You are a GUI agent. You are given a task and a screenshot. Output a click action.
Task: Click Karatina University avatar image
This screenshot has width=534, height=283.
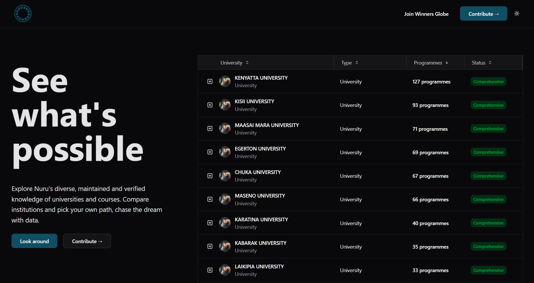coord(225,223)
